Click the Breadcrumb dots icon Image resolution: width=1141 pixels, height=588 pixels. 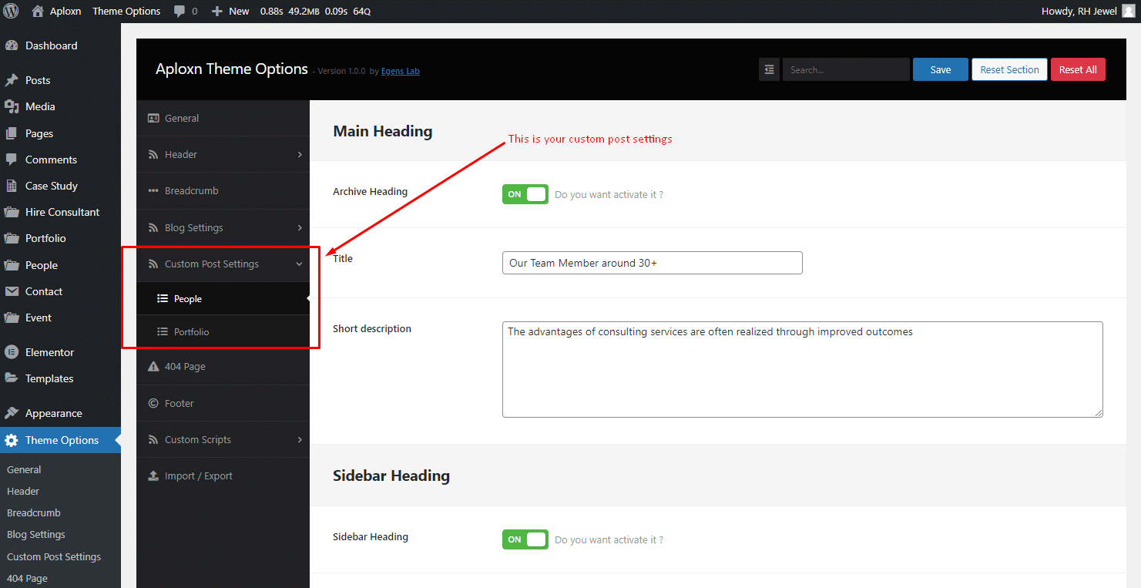pyautogui.click(x=153, y=191)
